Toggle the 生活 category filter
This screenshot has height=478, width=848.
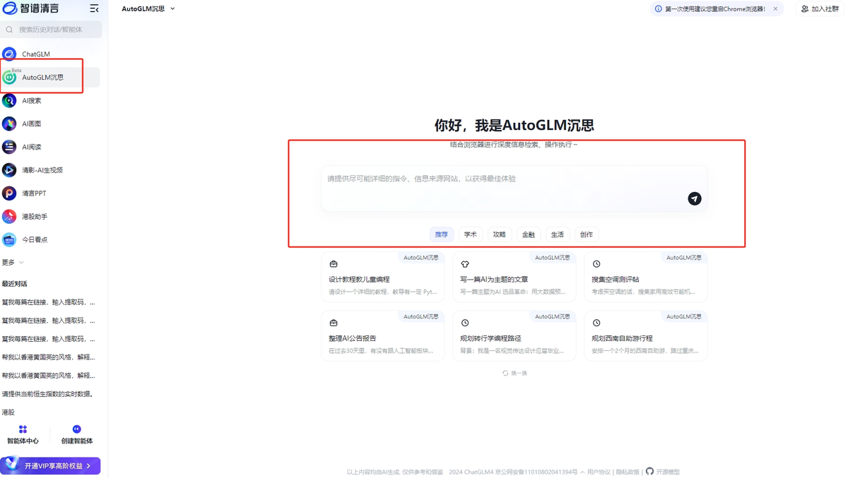click(557, 234)
